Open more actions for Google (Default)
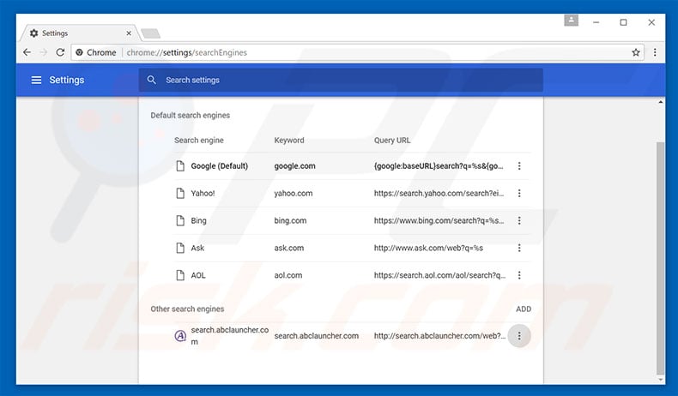 [x=519, y=165]
